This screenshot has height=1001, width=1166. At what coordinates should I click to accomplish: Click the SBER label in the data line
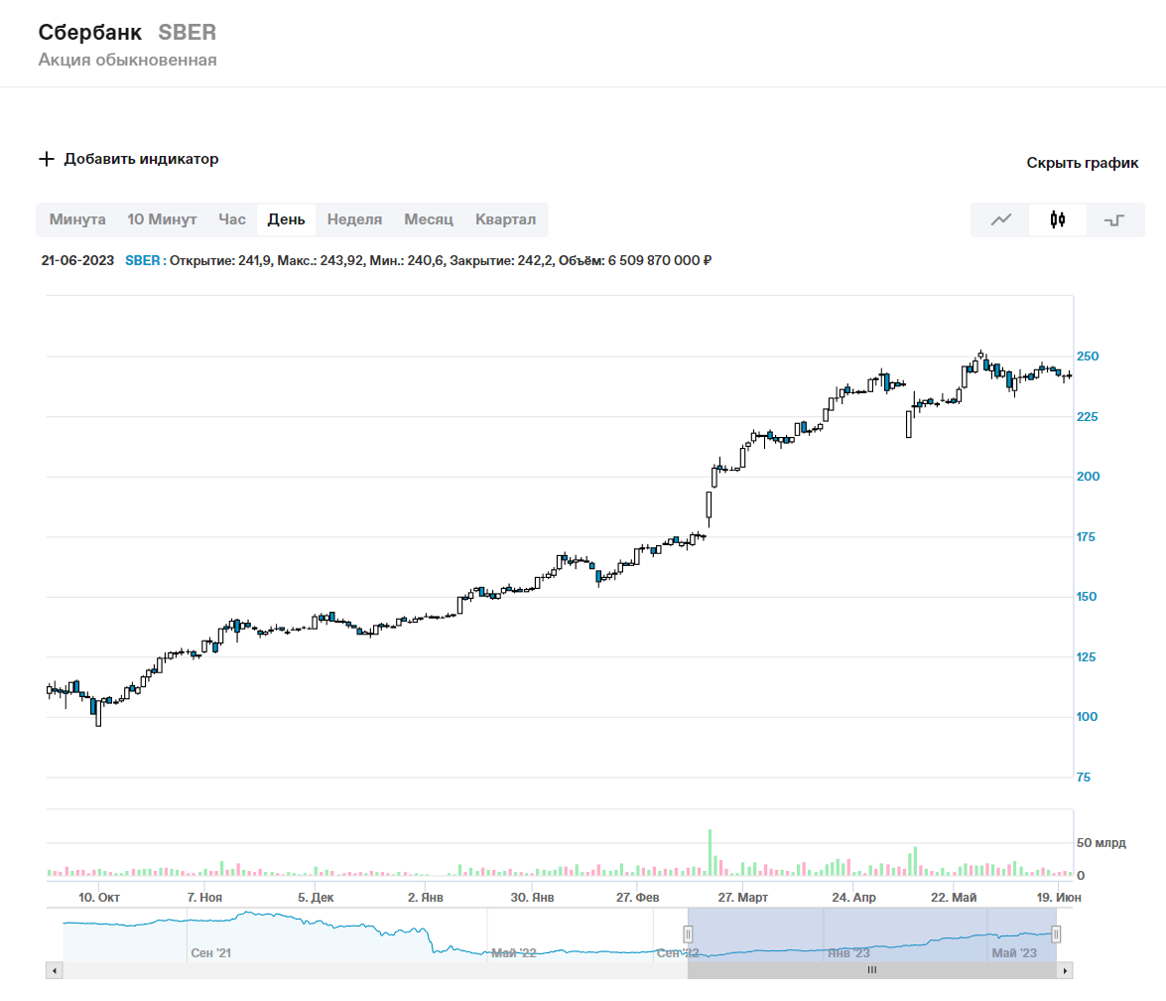point(143,260)
